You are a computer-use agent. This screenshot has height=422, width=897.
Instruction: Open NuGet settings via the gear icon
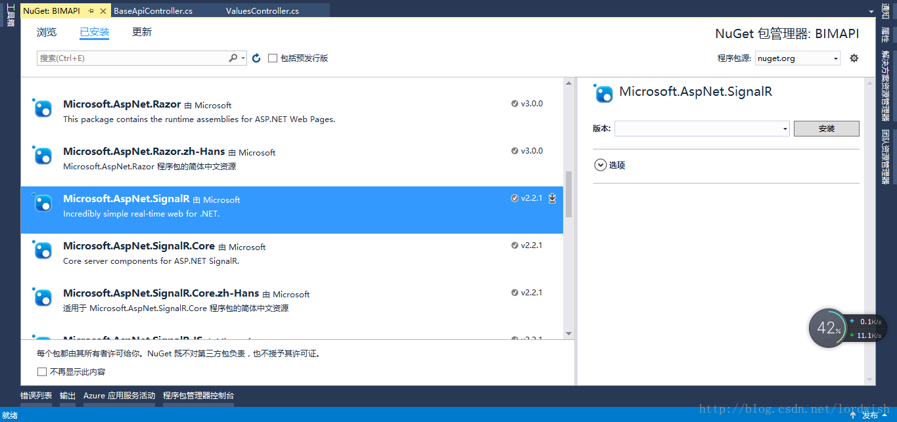854,58
